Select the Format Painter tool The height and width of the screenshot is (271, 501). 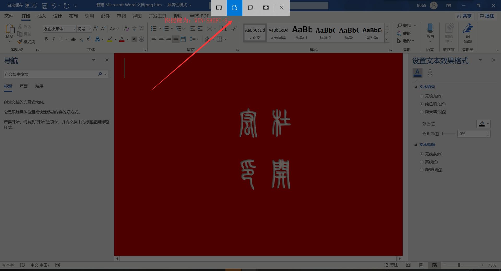[26, 41]
